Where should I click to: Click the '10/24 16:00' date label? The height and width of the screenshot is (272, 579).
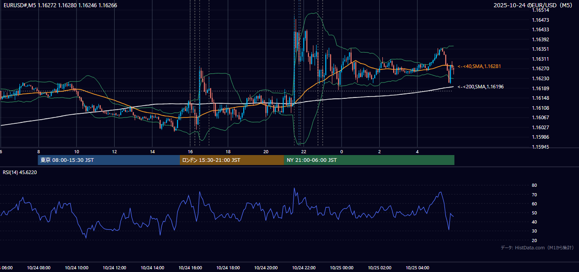tap(190, 268)
